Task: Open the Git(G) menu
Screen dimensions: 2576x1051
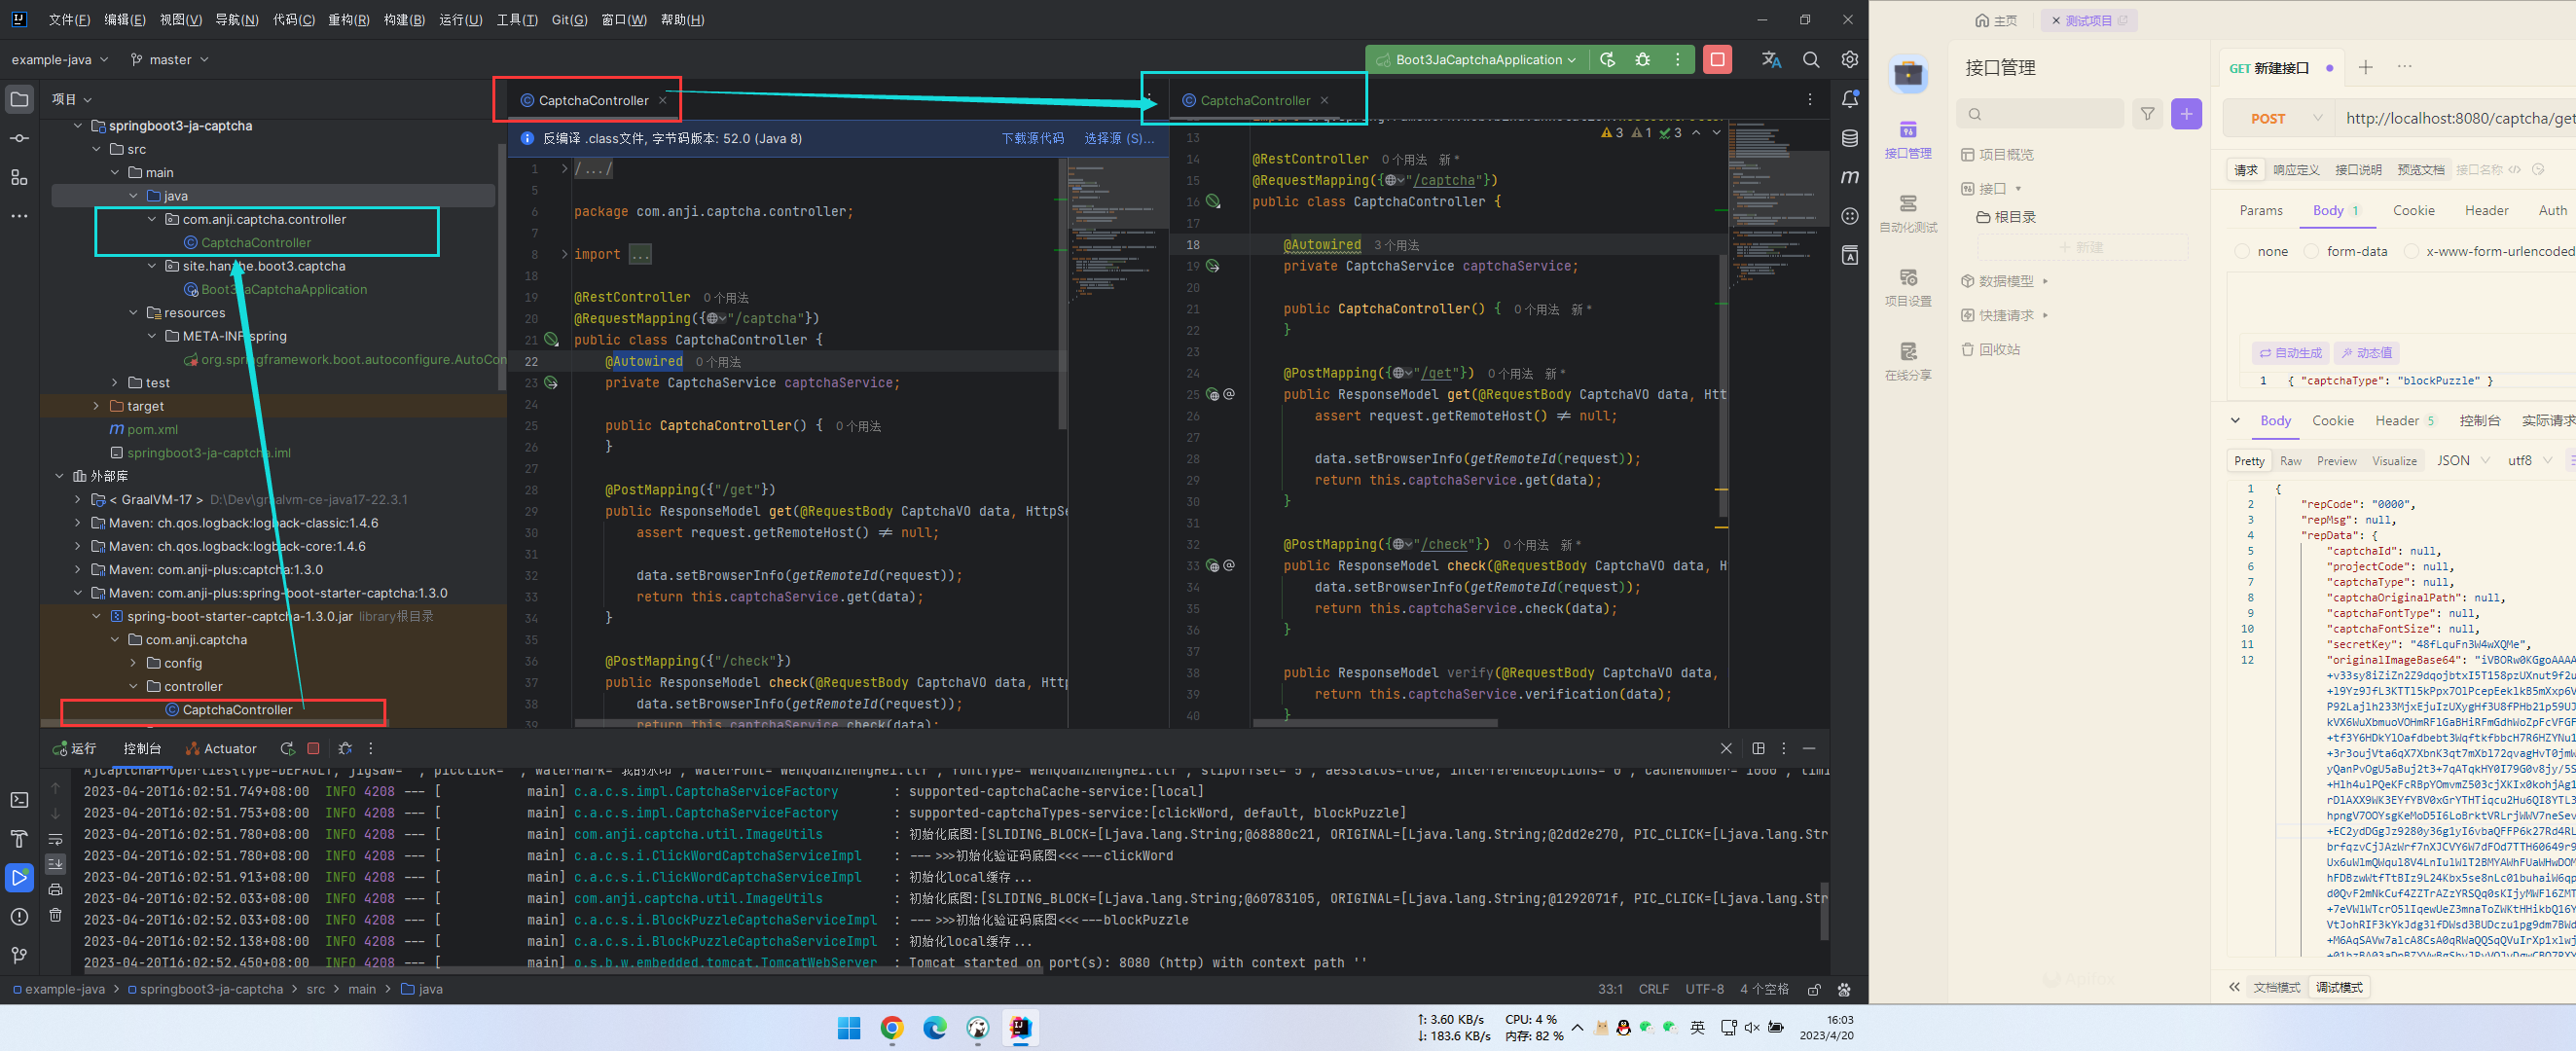Action: click(569, 20)
